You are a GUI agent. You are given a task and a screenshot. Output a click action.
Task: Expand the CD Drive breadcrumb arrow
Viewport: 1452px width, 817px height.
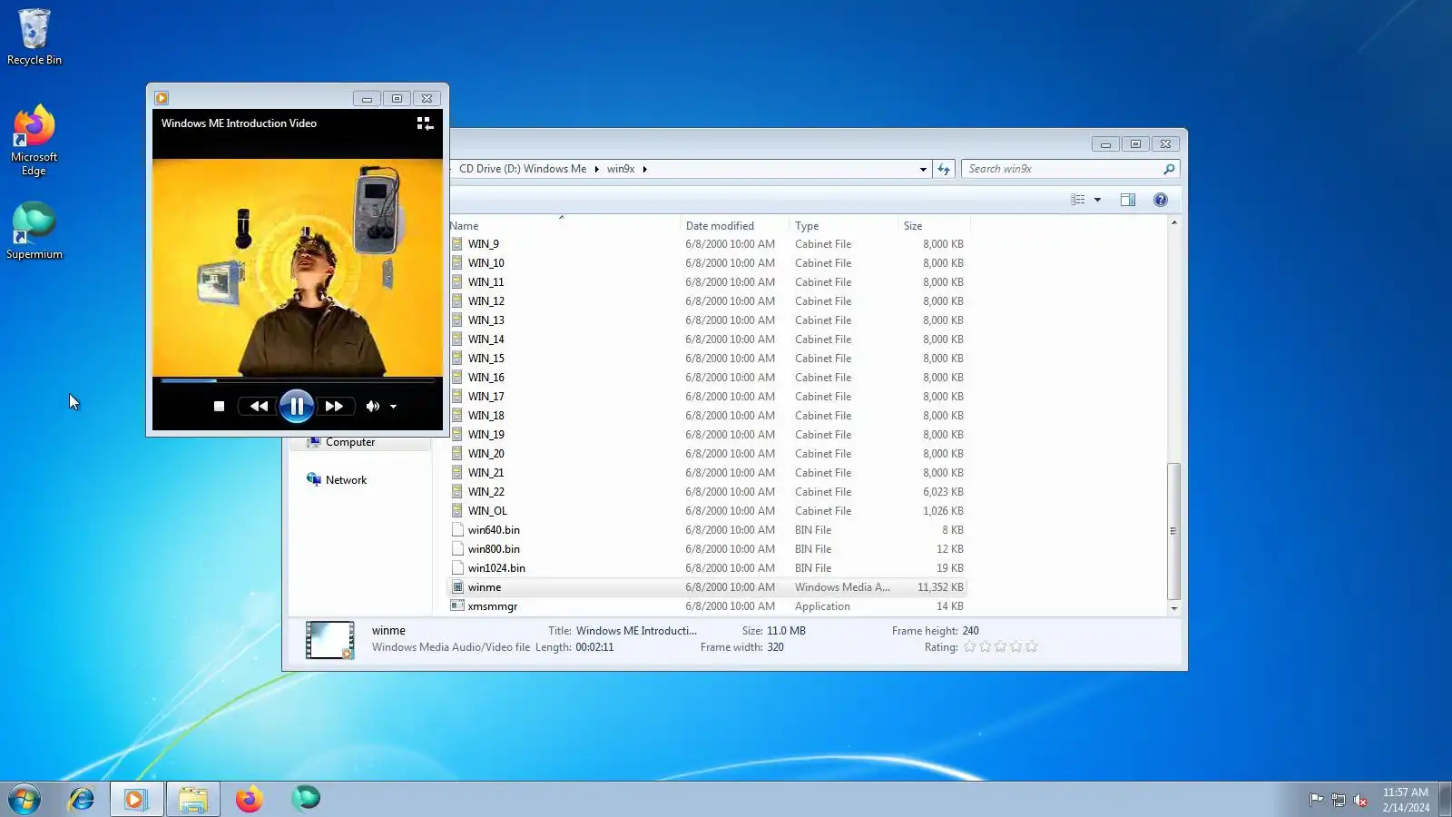(x=596, y=169)
